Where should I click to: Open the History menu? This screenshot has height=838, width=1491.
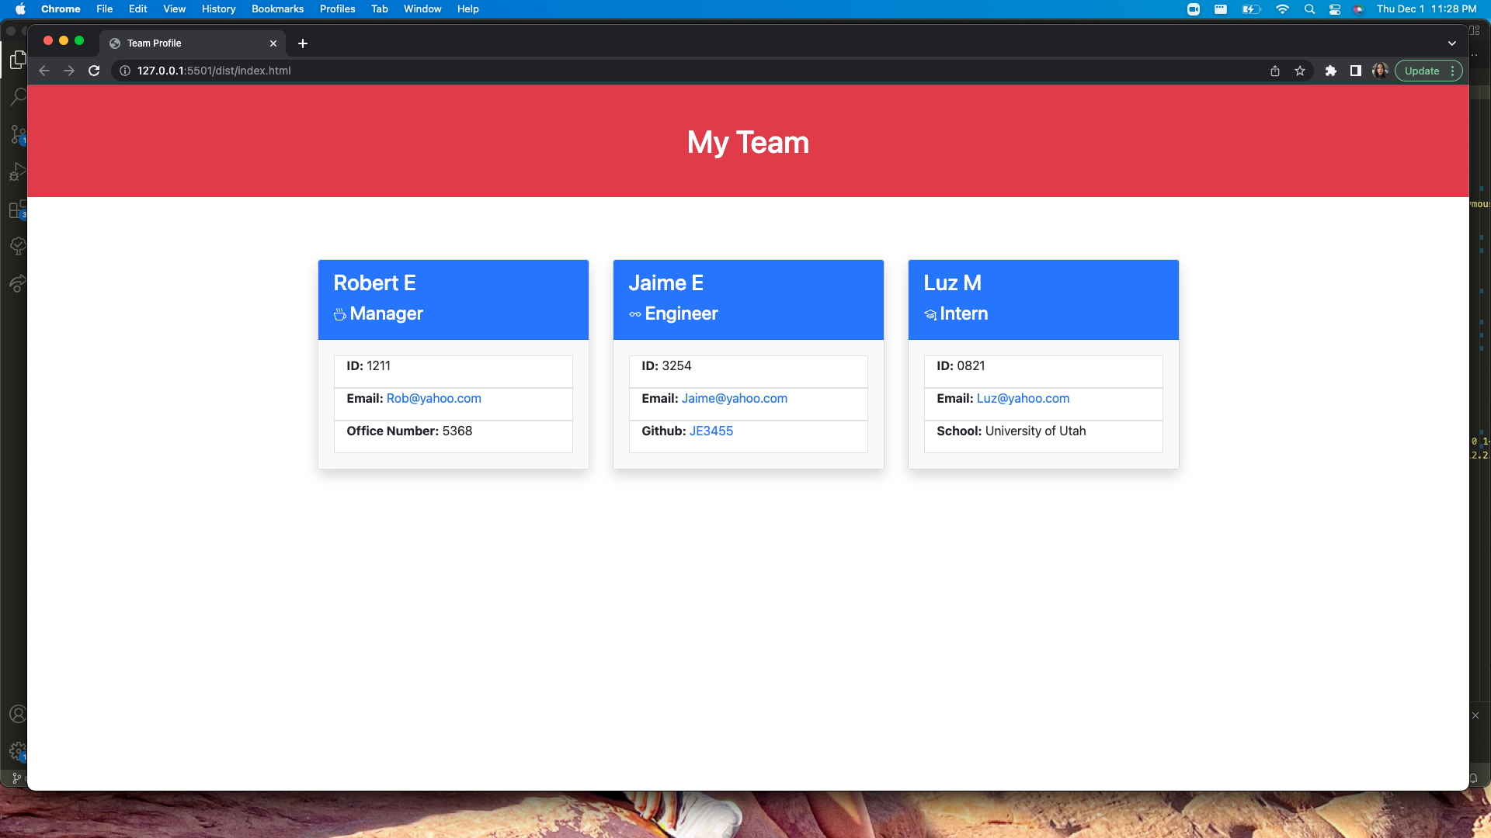218,9
